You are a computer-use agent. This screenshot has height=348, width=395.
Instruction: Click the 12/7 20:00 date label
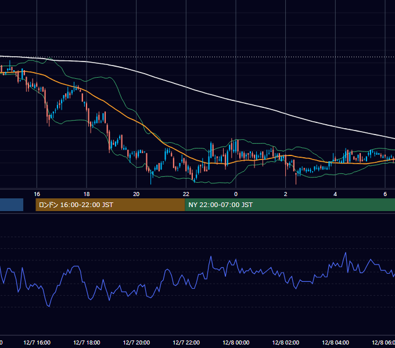pyautogui.click(x=137, y=342)
